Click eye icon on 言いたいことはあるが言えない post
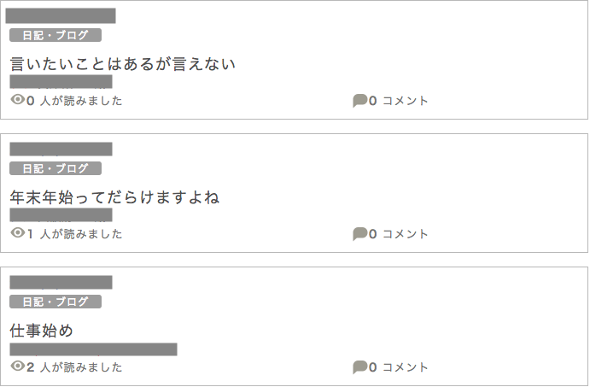This screenshot has height=387, width=590. tap(17, 100)
